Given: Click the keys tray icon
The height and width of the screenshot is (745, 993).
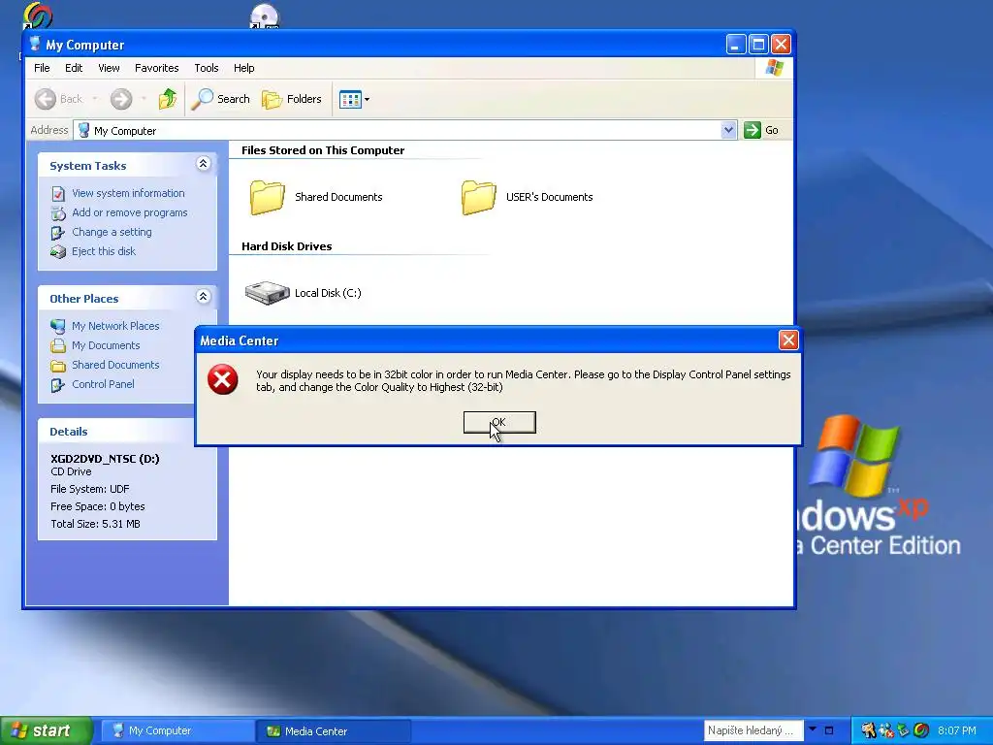Looking at the screenshot, I should pyautogui.click(x=868, y=730).
